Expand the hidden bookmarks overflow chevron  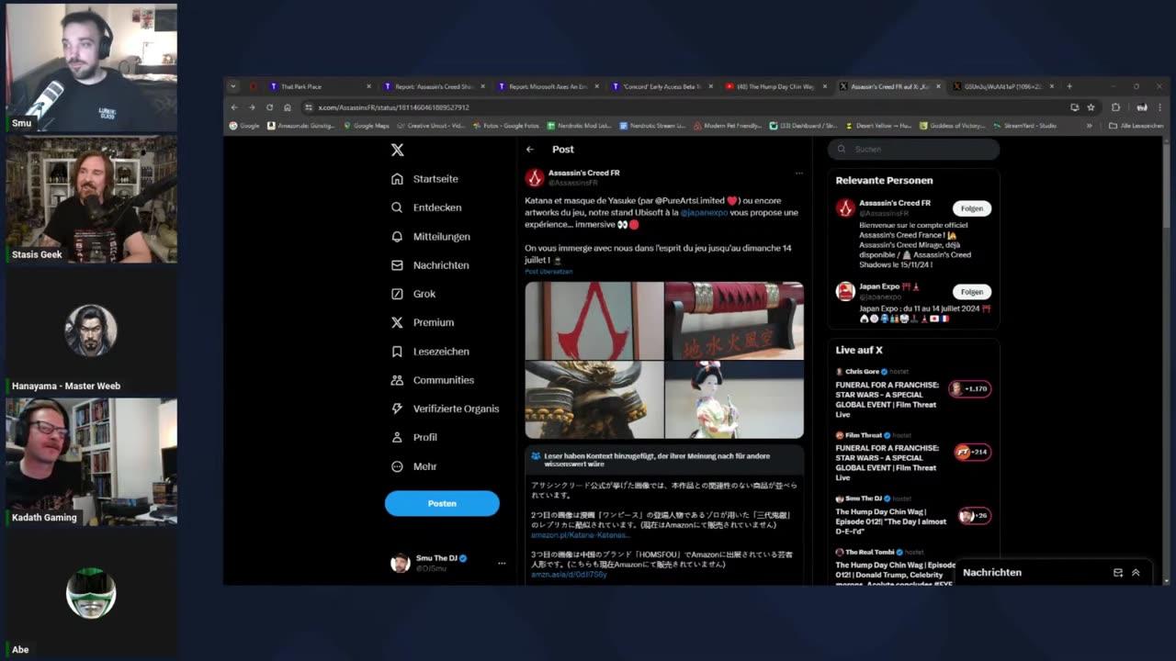pyautogui.click(x=1090, y=126)
